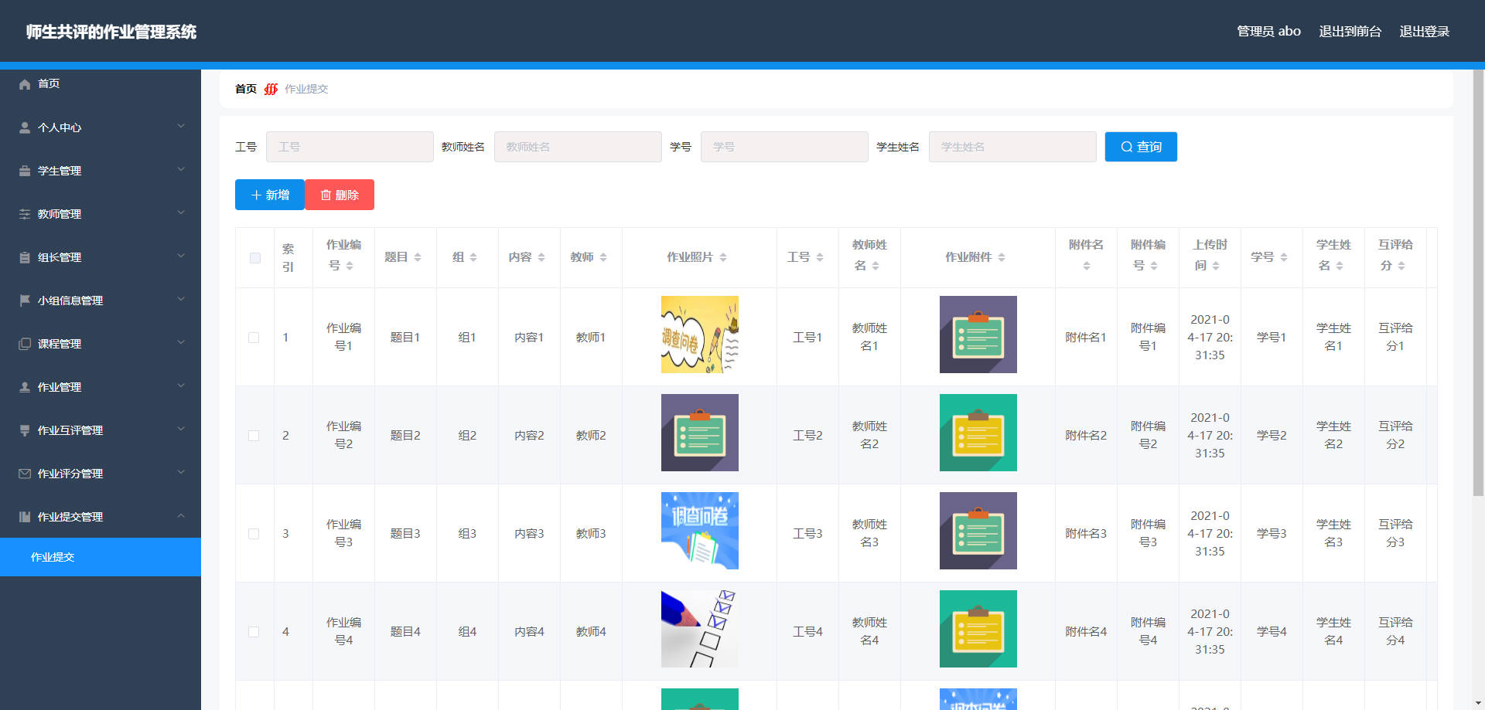Open row 1 作业照片 survey thumbnail

(700, 335)
